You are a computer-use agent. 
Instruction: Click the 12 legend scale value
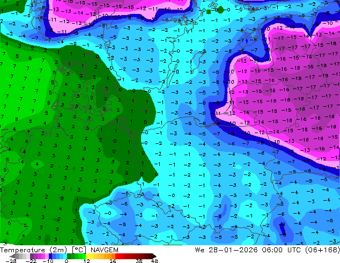(87, 261)
